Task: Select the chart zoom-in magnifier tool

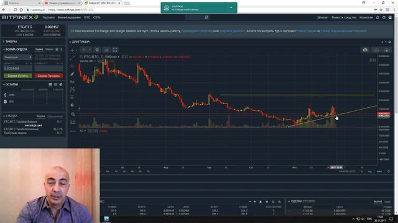Action: pos(73,114)
